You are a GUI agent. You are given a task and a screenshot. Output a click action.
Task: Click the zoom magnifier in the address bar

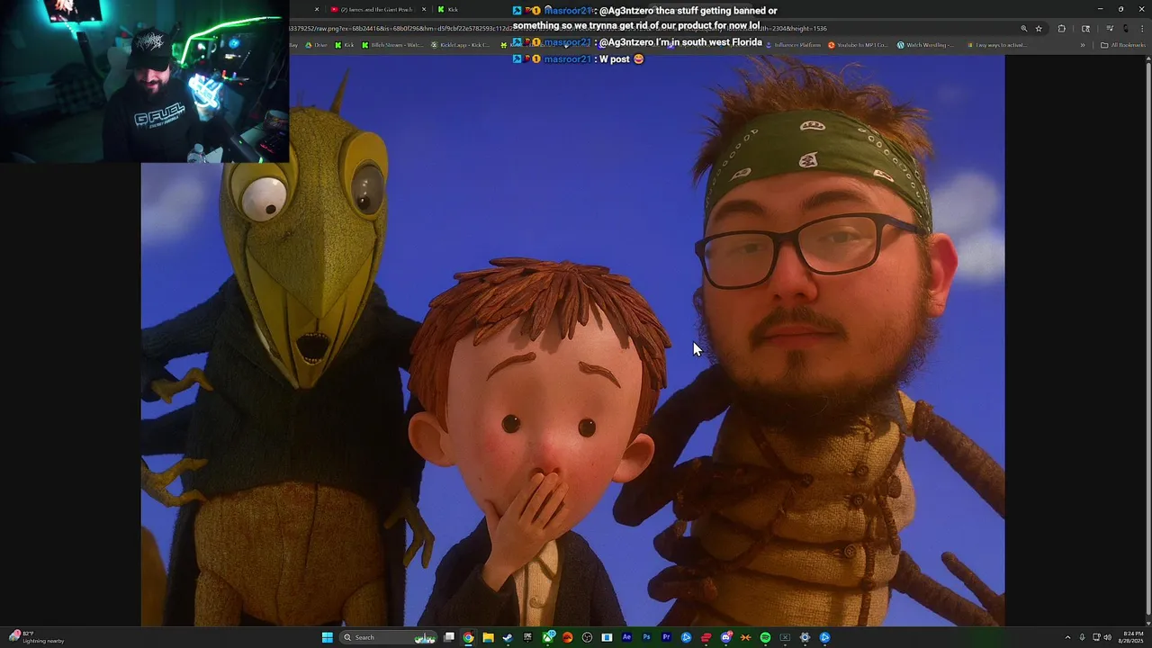[x=1023, y=28]
